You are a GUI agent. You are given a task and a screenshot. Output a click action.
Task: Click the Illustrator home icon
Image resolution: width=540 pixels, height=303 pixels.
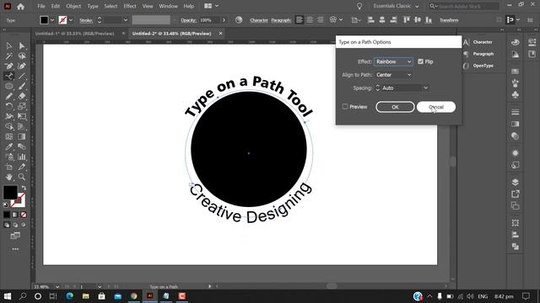tap(20, 6)
